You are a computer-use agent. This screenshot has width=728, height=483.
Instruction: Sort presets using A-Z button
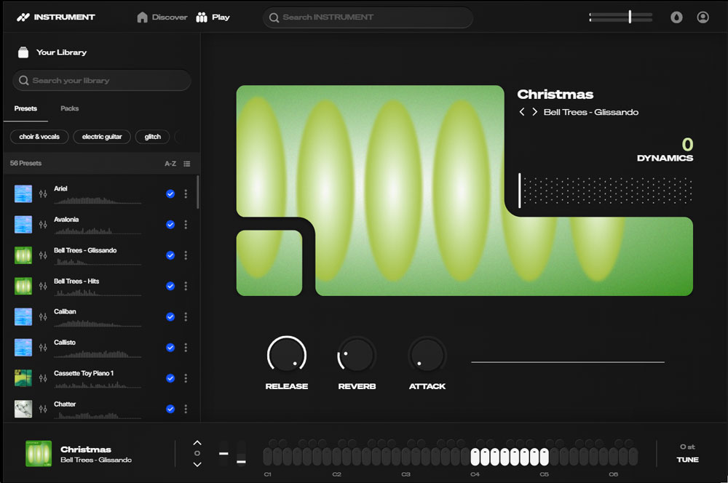pos(170,164)
